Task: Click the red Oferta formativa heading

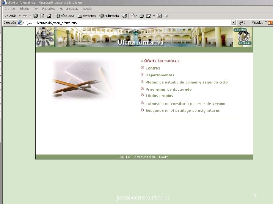Action: pyautogui.click(x=160, y=61)
